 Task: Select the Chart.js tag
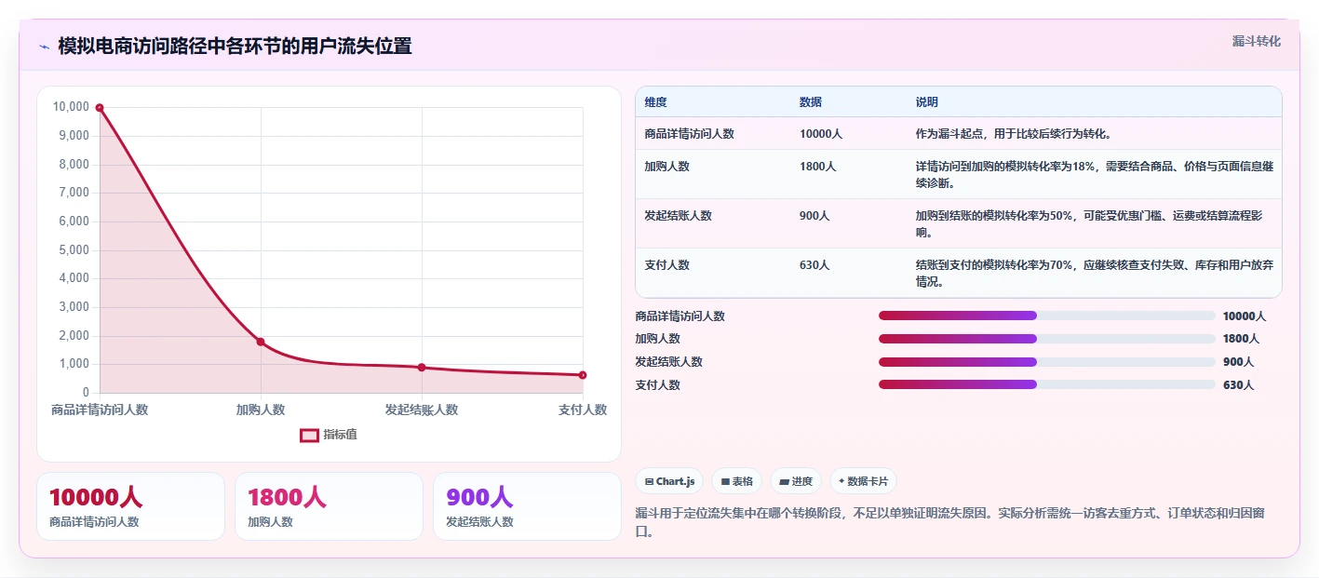coord(669,481)
